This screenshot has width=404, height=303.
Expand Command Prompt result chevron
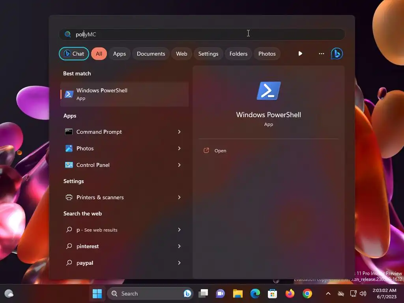coord(180,132)
